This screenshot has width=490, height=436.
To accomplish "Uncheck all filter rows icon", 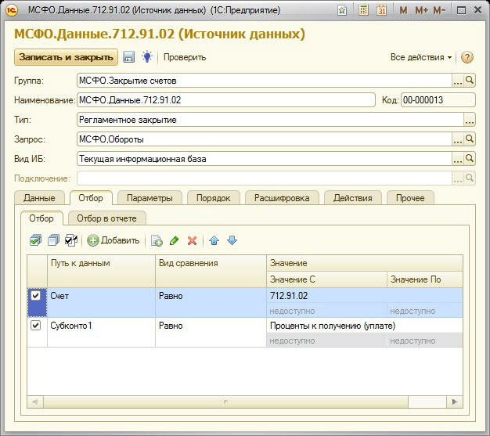I will click(x=53, y=240).
